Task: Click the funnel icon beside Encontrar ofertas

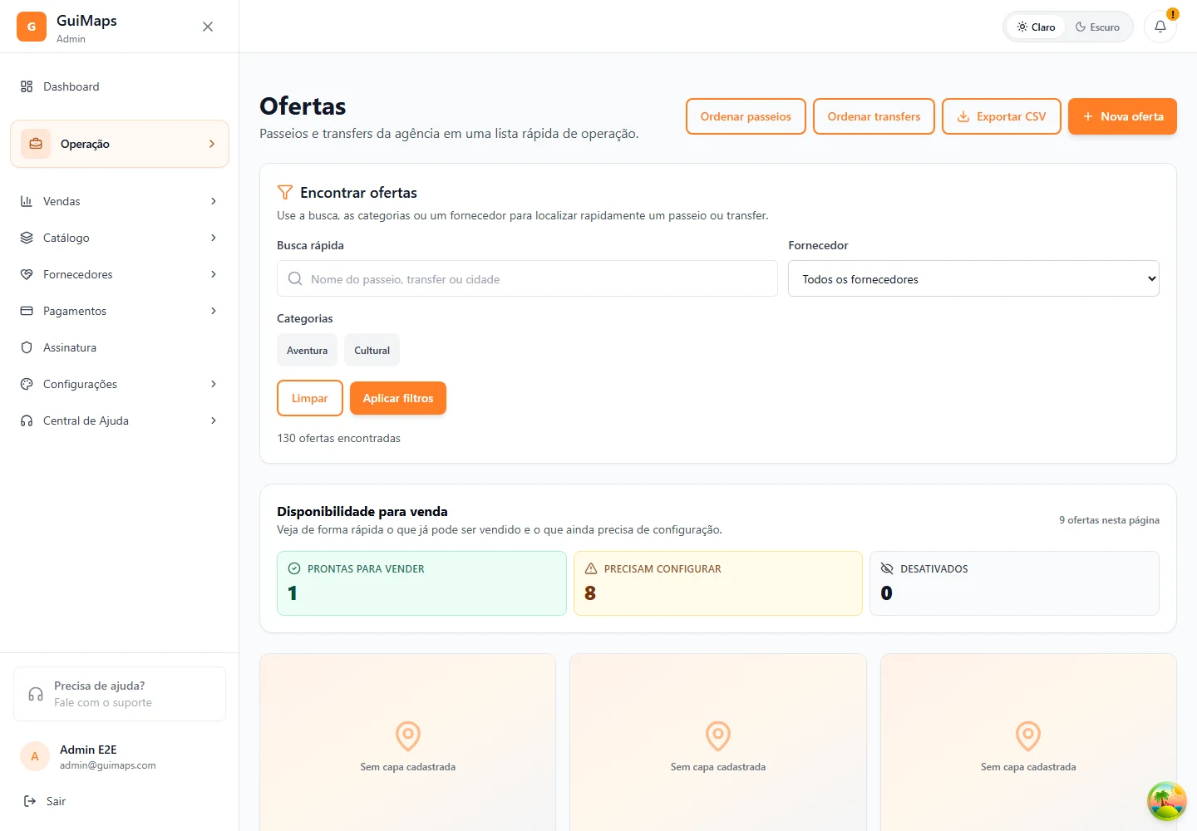Action: pyautogui.click(x=285, y=193)
